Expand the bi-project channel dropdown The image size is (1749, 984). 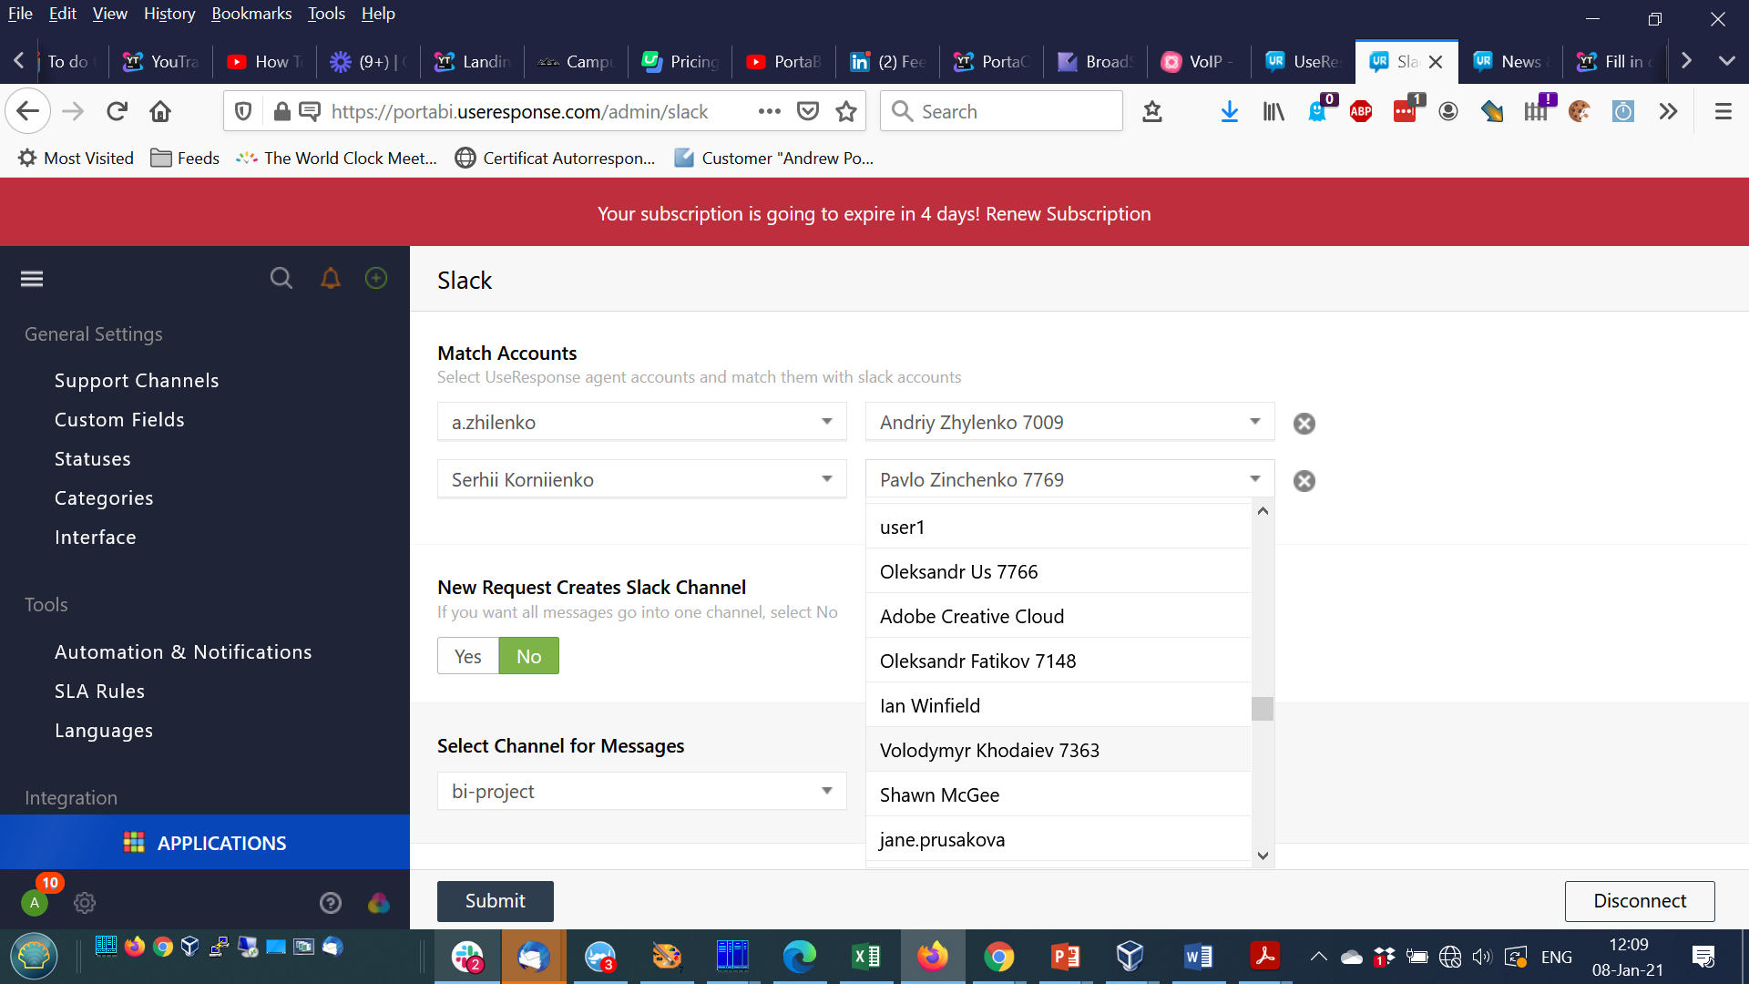coord(641,791)
